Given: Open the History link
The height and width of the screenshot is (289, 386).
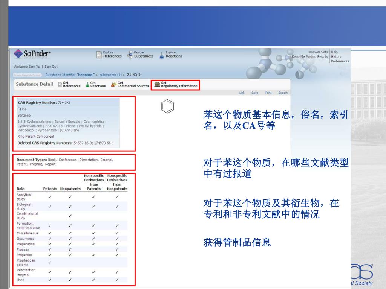Looking at the screenshot, I should point(336,56).
